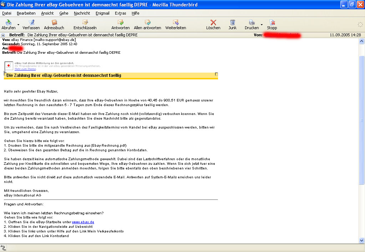Click the sender text 'eBay Finance [mailto:support@ebay.de]'
This screenshot has width=365, height=252.
[x=44, y=40]
